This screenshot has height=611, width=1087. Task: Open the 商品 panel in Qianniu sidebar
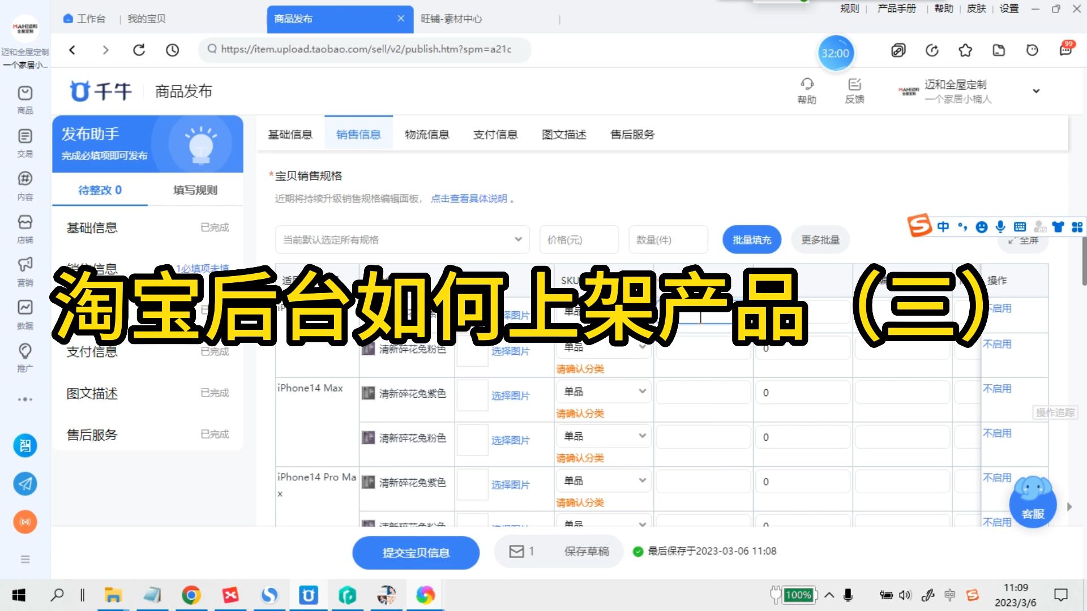coord(25,99)
